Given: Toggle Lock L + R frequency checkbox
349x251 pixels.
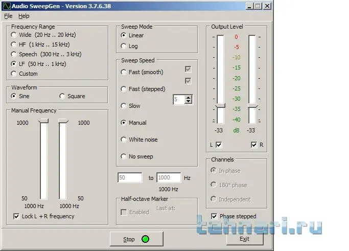Looking at the screenshot, I should click(16, 216).
